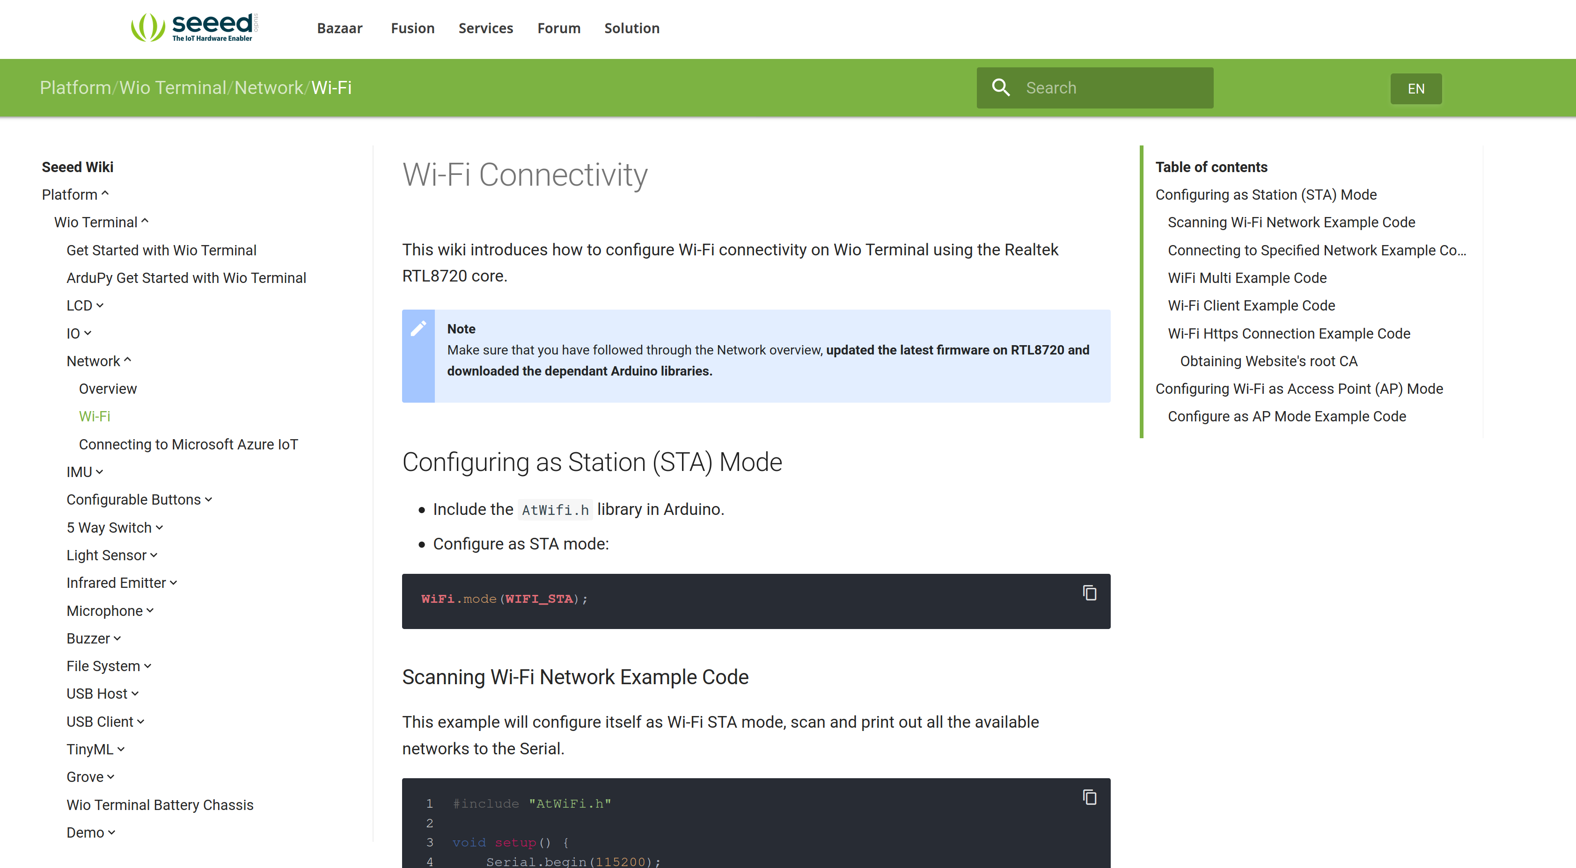Click the copy code icon on WiFi.mode snippet
The image size is (1576, 868).
pos(1090,592)
